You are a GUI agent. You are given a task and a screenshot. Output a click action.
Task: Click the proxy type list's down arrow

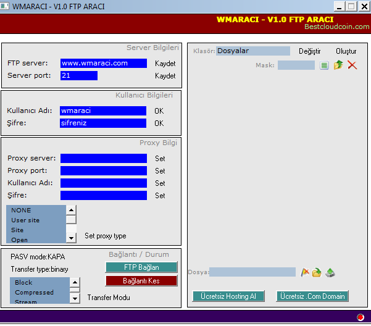[x=71, y=238]
